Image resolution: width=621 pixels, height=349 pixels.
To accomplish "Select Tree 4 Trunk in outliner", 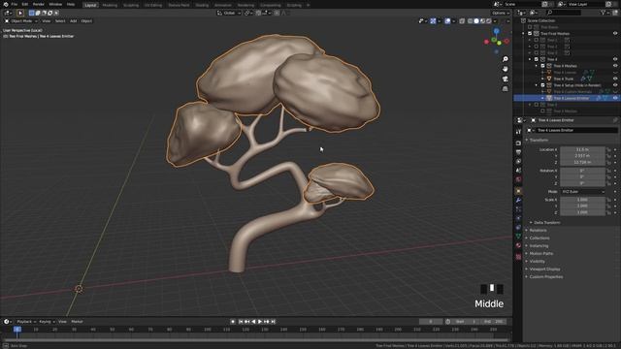I will [563, 79].
